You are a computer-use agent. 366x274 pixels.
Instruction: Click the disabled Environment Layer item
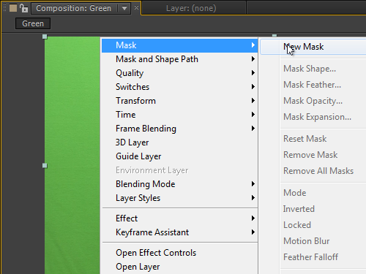coord(179,170)
